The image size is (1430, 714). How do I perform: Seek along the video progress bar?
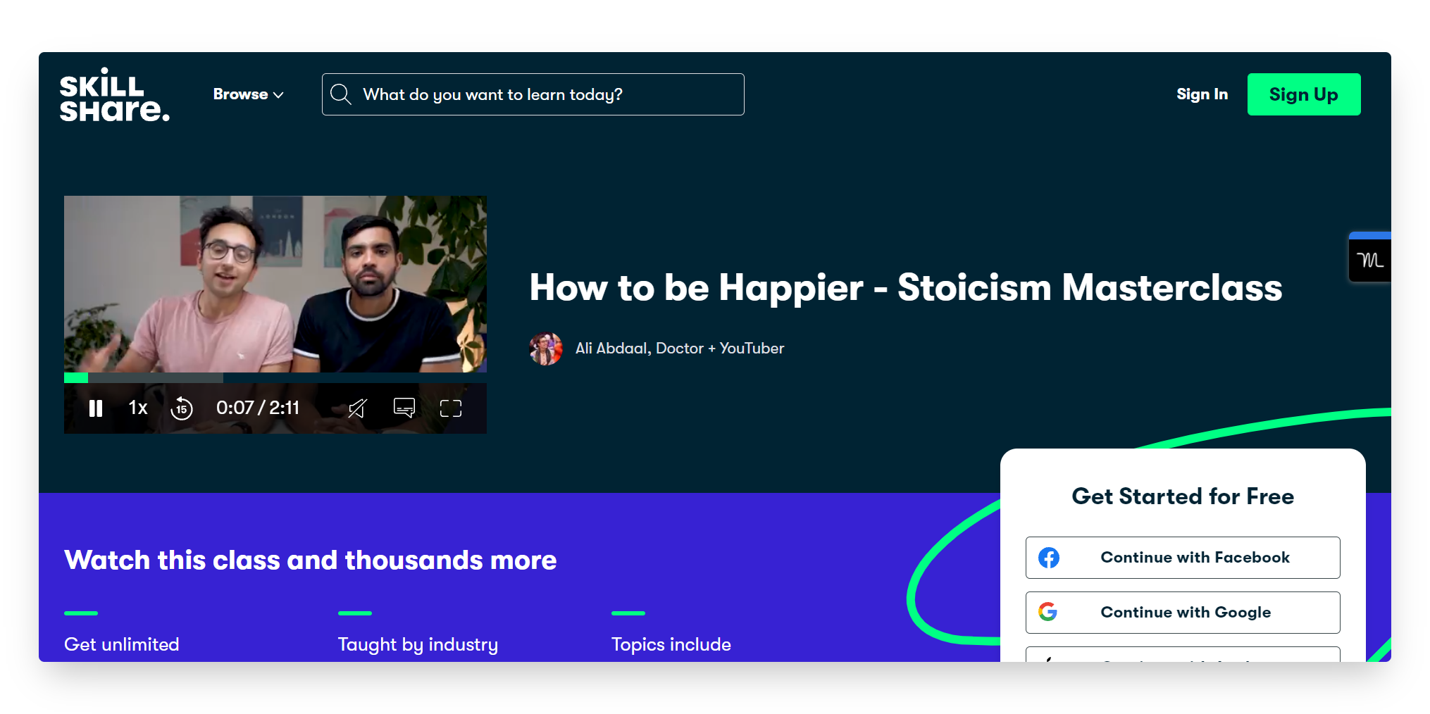(x=275, y=377)
